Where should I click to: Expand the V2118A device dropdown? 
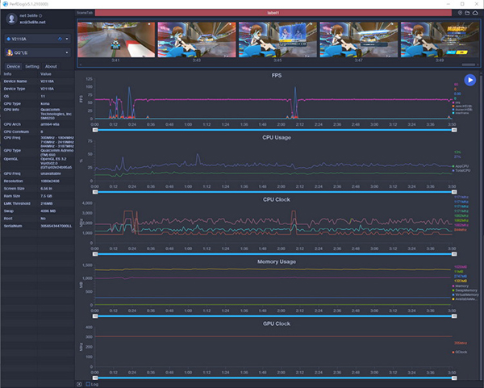coord(67,38)
